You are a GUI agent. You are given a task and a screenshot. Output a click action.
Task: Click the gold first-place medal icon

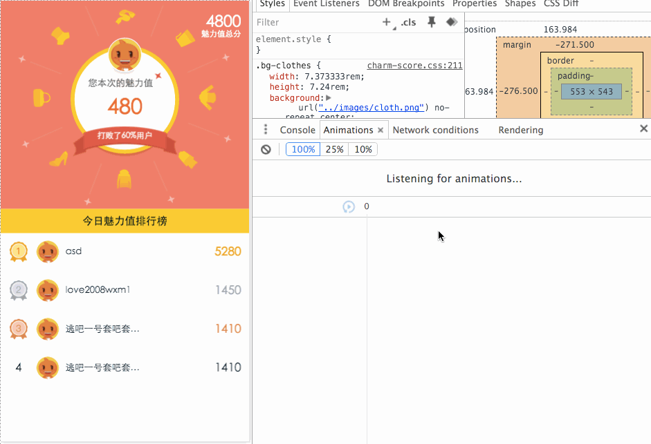(19, 251)
